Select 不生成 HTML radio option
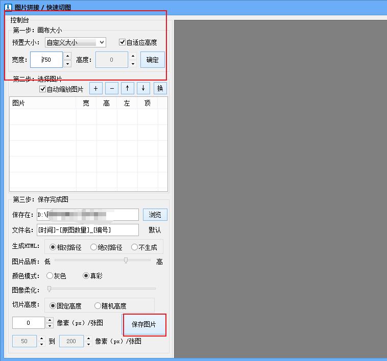Viewport: 387px width, 361px height. click(x=135, y=247)
